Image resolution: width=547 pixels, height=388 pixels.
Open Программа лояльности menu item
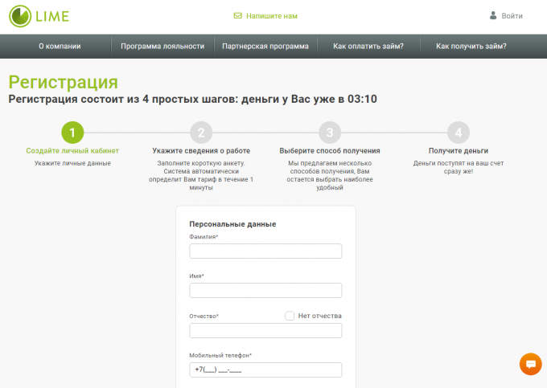[162, 47]
